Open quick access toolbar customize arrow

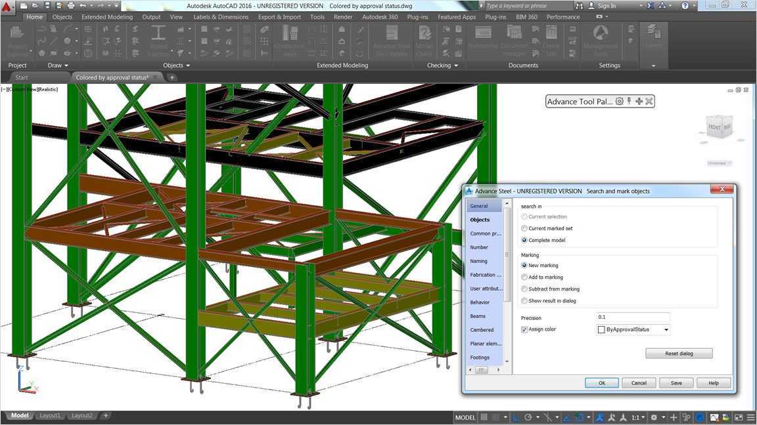click(116, 6)
